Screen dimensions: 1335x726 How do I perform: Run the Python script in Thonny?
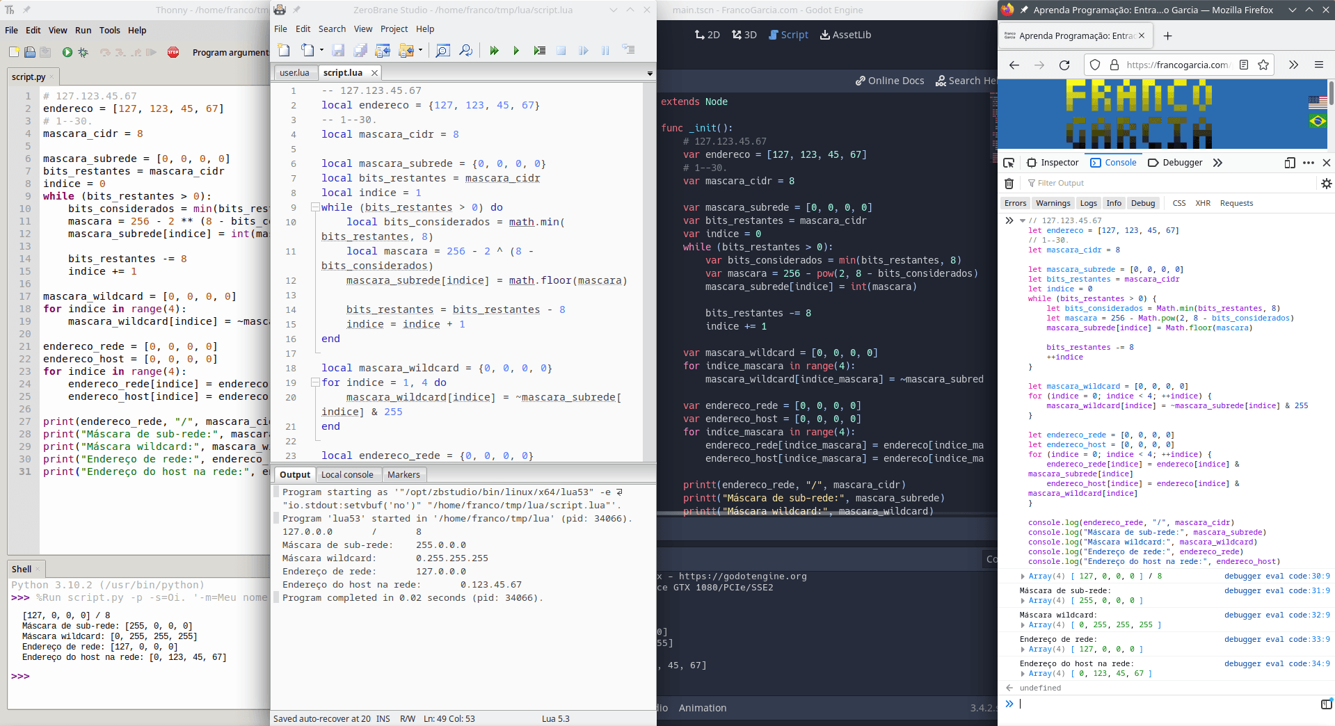(66, 51)
